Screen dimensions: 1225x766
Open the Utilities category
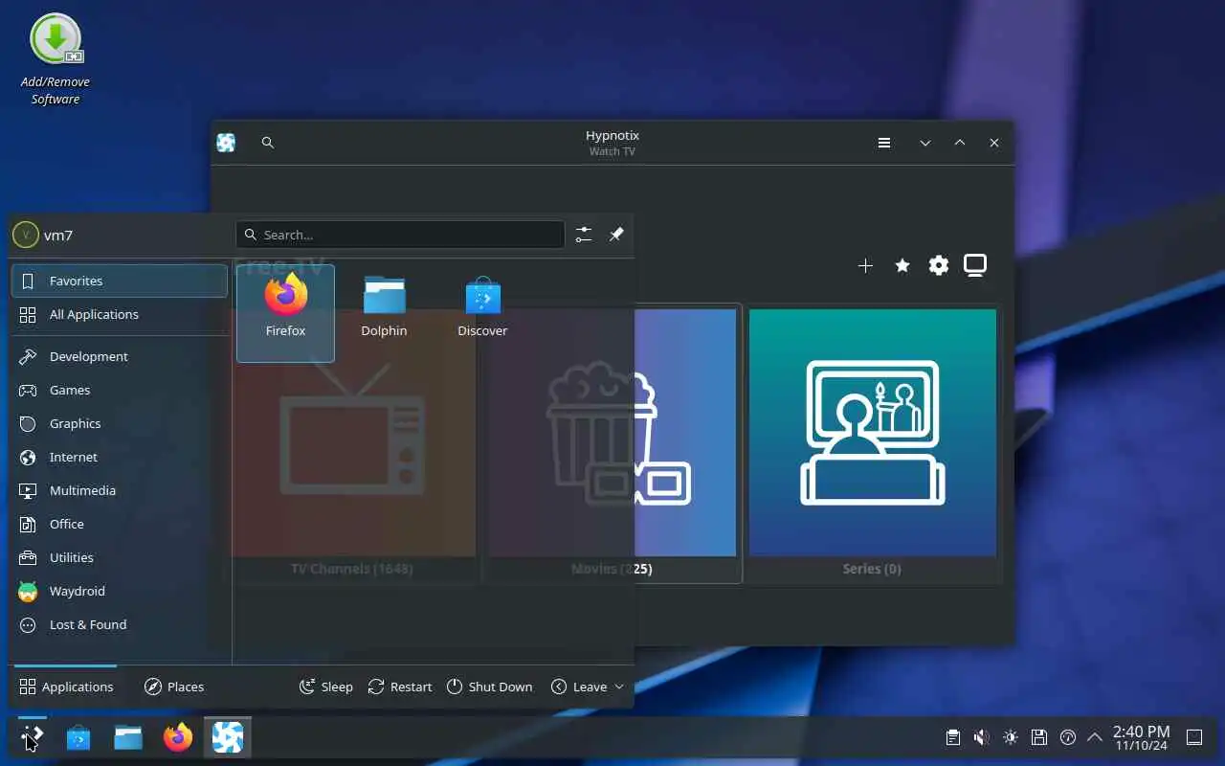pyautogui.click(x=119, y=557)
